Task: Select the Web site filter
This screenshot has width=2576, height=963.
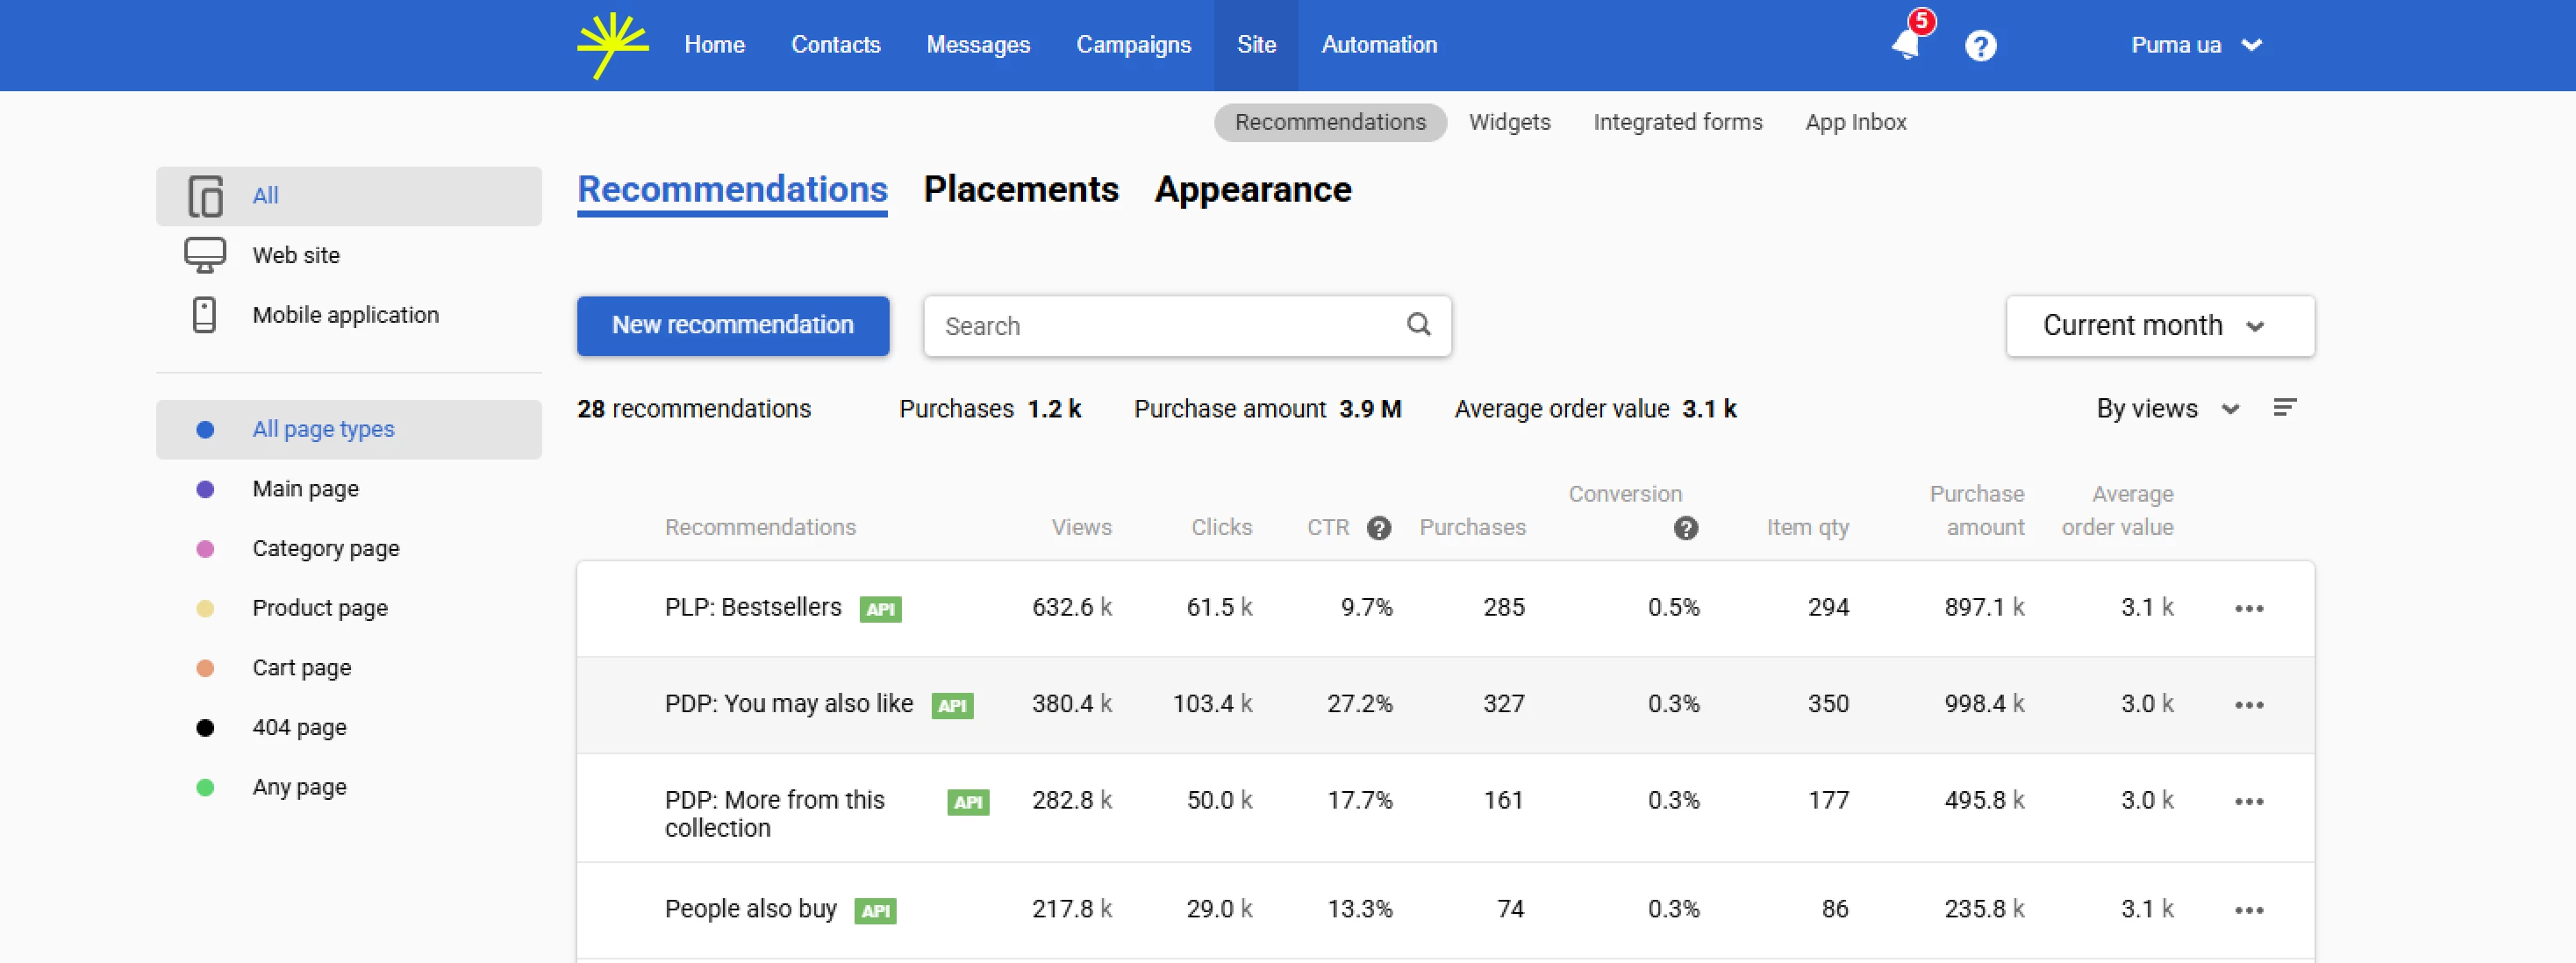Action: pos(296,255)
